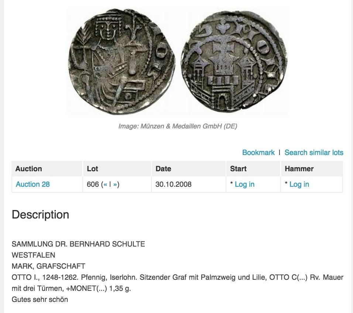This screenshot has height=313, width=353.
Task: Open Search similar lots
Action: pos(313,152)
